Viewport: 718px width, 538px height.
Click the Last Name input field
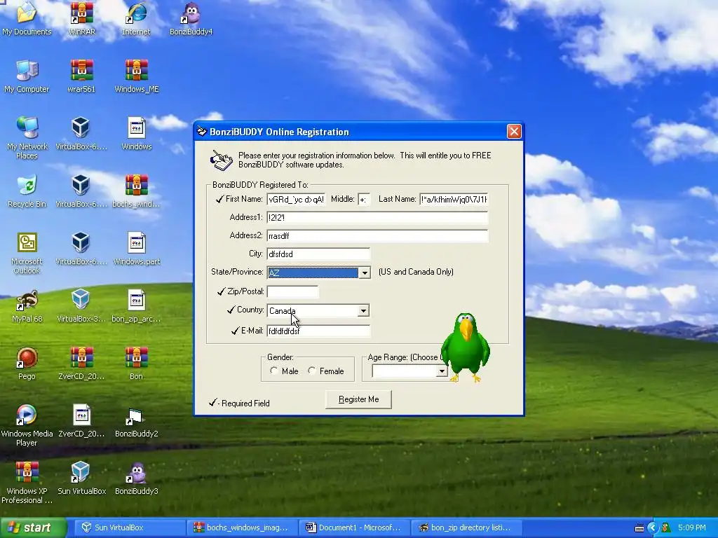pos(454,200)
